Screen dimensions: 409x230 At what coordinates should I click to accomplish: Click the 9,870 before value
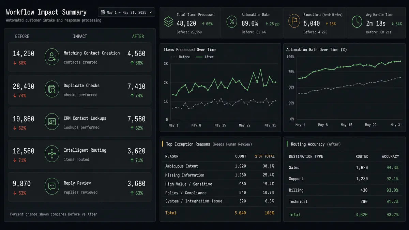coord(22,184)
